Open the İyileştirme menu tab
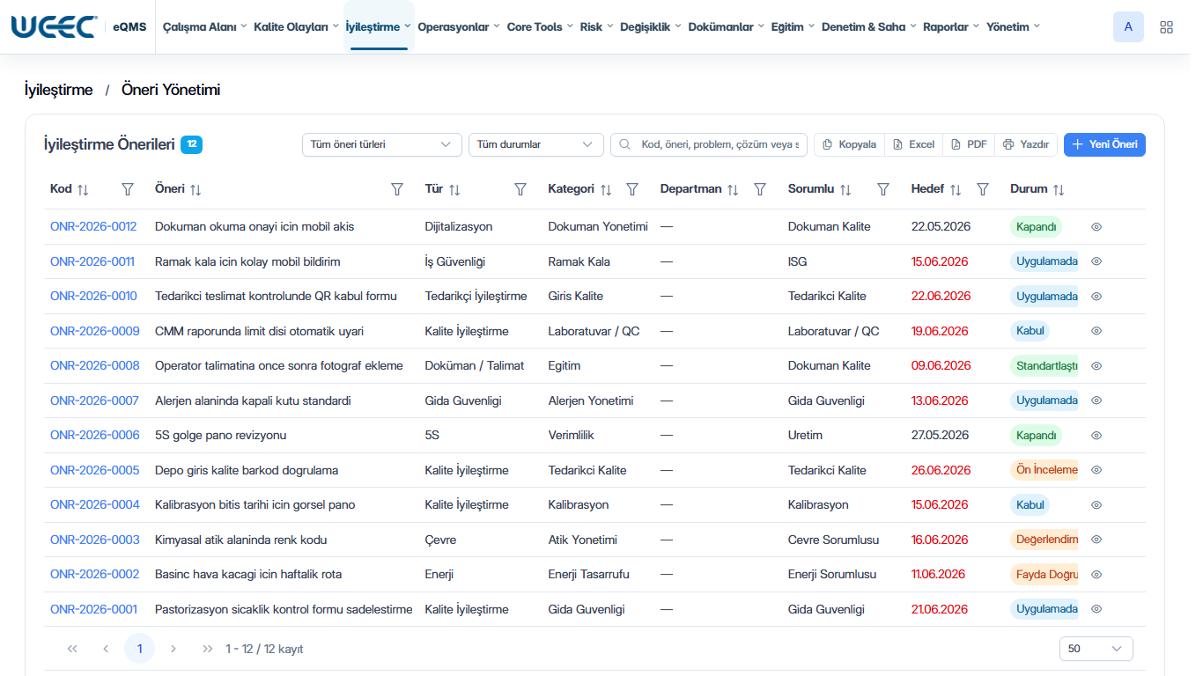 pos(379,27)
